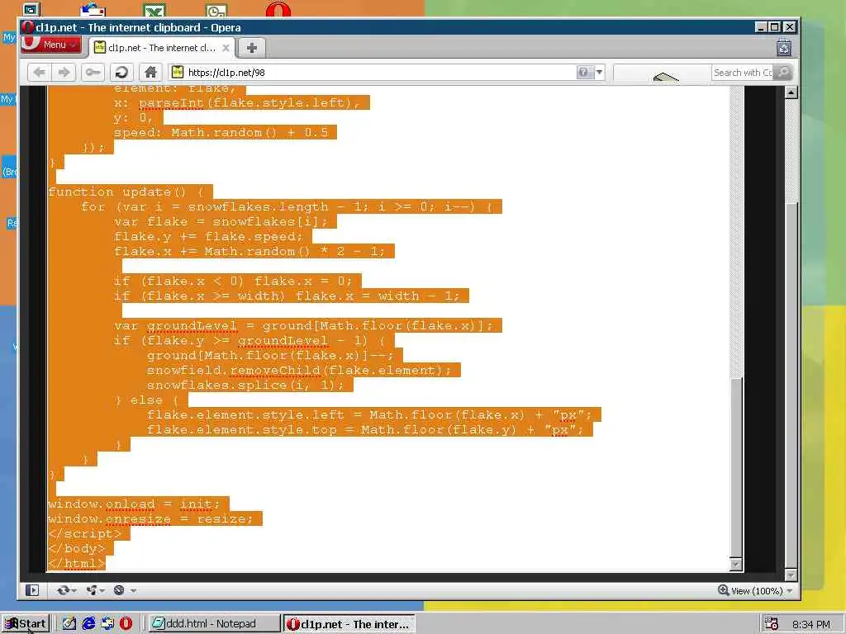
Task: Open the Opera Turbo dropdown
Action: [124, 590]
